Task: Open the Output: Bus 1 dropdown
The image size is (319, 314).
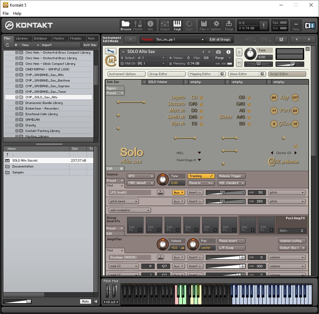Action: click(292, 248)
